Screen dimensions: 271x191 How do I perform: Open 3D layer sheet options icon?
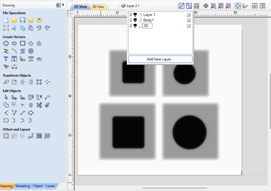click(x=189, y=26)
